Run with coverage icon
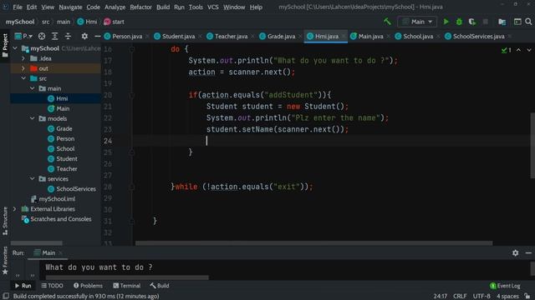 tap(472, 22)
